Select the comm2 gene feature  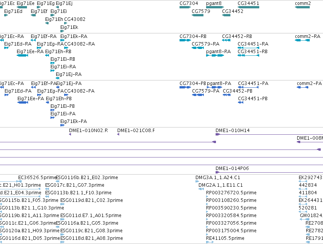[303, 7]
